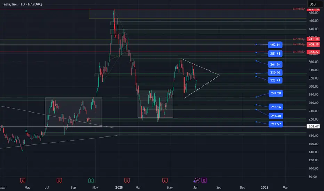Click the 330.96 price label

[275, 73]
